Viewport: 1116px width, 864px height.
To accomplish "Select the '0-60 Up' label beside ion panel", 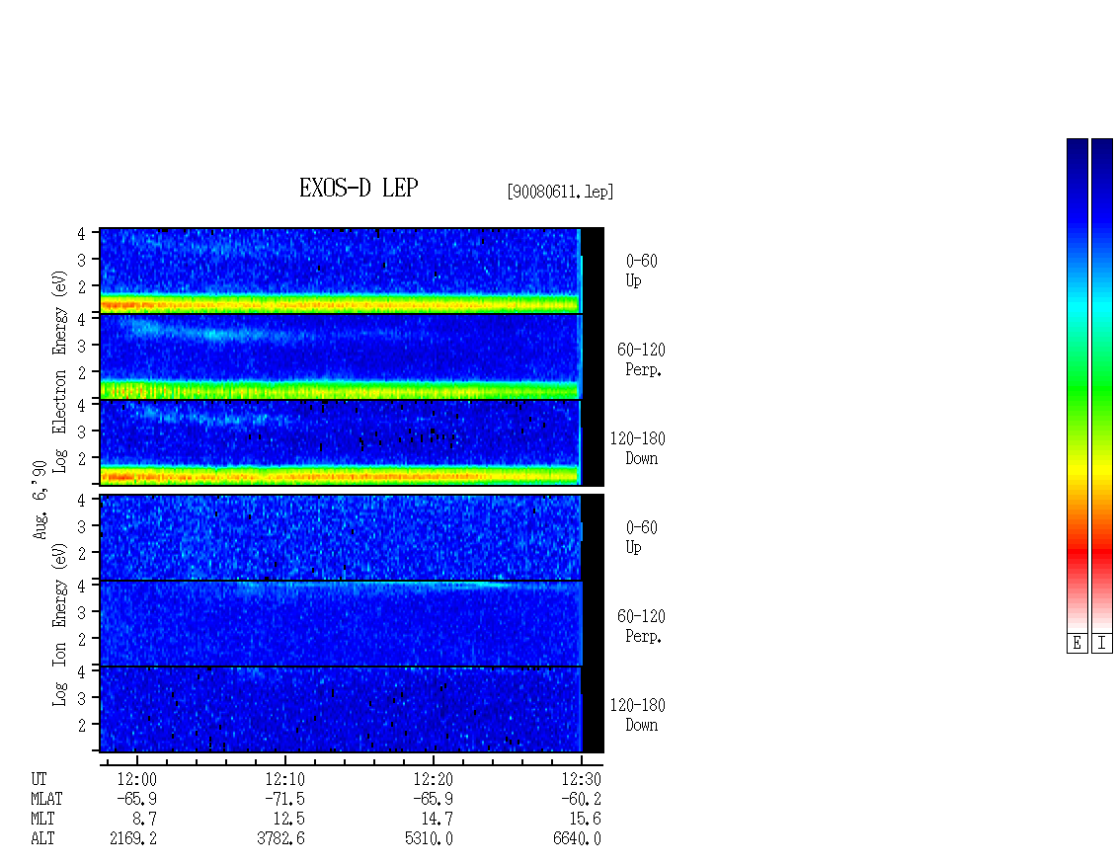I will [x=641, y=537].
